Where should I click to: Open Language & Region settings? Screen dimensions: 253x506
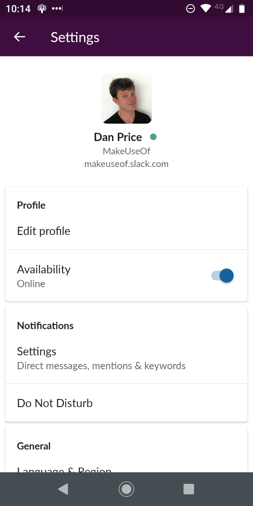[x=64, y=469]
